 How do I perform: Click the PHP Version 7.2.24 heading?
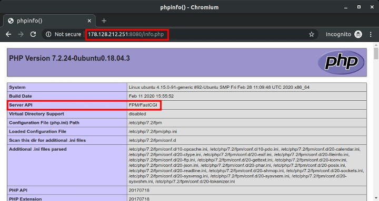69,58
